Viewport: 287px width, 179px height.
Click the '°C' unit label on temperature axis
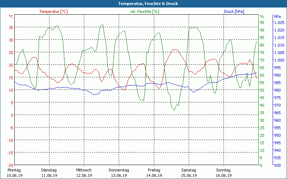pos(11,16)
